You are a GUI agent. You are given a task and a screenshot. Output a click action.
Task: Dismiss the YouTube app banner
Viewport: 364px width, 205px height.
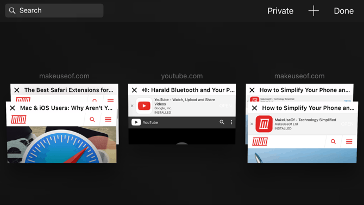pos(132,106)
